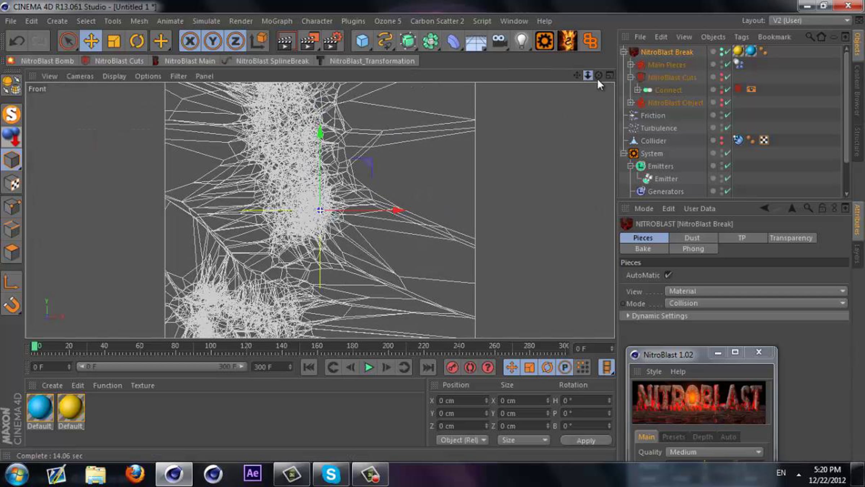Click the X position input field
This screenshot has height=487, width=865.
pos(462,400)
